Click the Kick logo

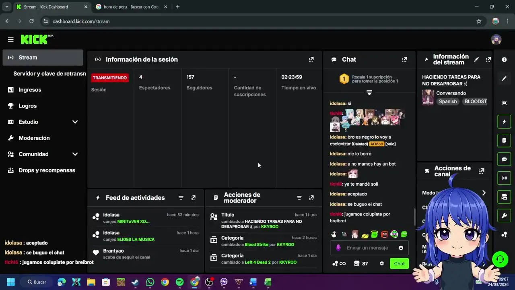point(37,39)
